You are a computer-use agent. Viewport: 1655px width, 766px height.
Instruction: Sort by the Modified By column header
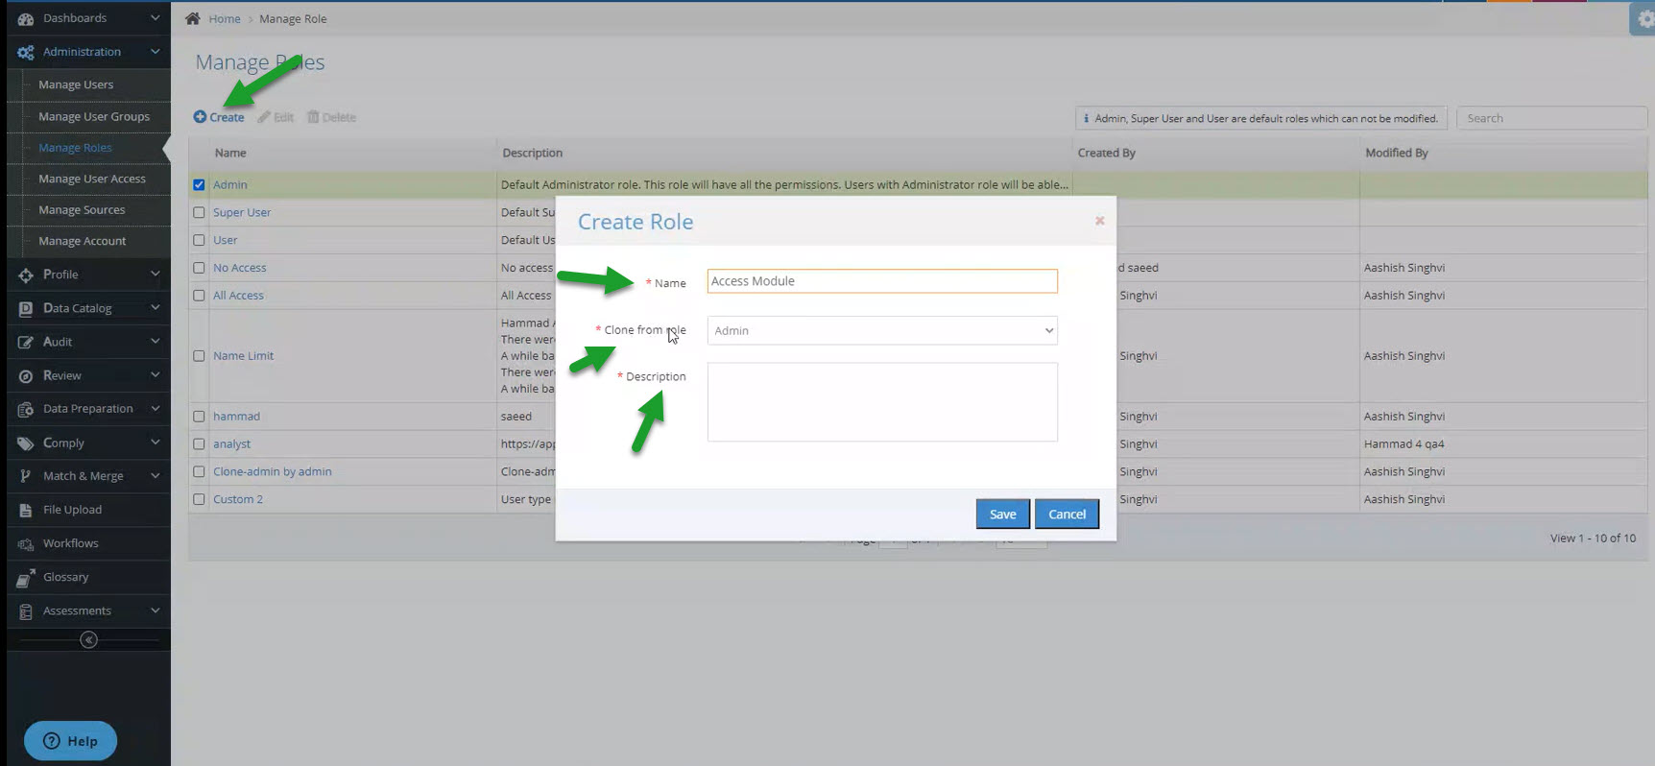1397,153
